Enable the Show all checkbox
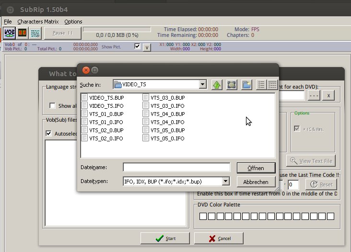Viewport: 351px width, 252px height. coord(52,105)
